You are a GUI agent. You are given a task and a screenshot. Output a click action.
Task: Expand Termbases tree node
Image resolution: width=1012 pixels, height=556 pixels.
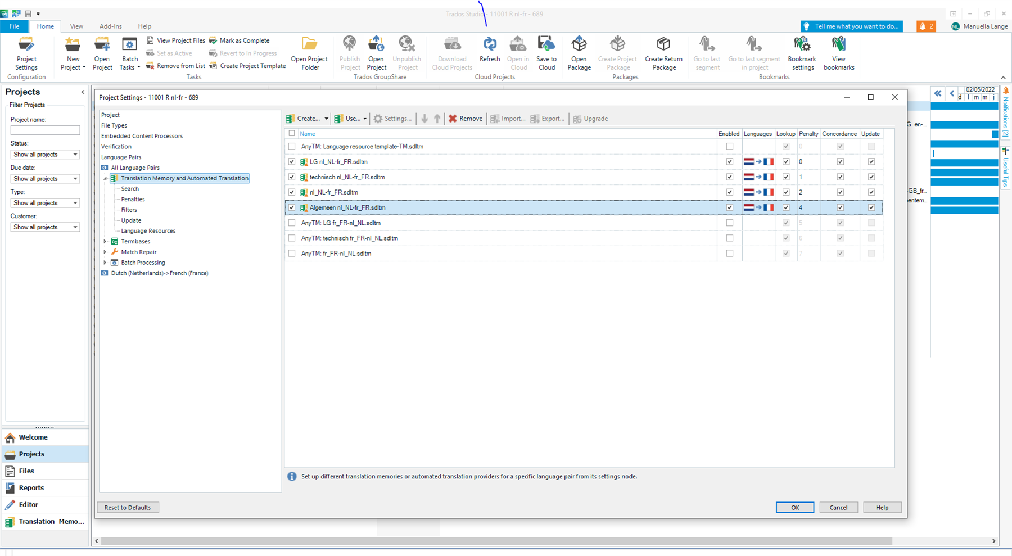[x=105, y=241]
